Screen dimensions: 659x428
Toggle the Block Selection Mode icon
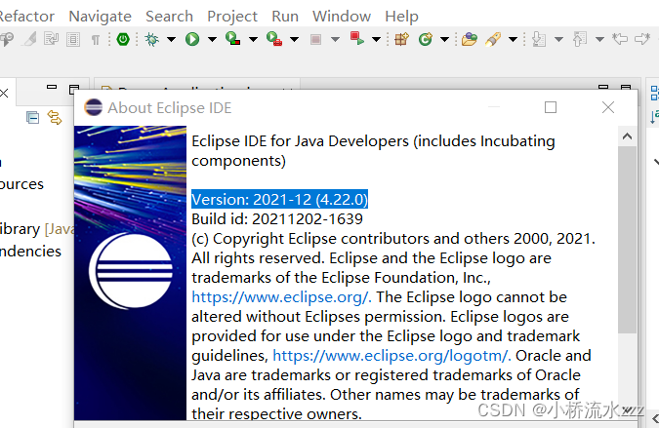(x=73, y=39)
